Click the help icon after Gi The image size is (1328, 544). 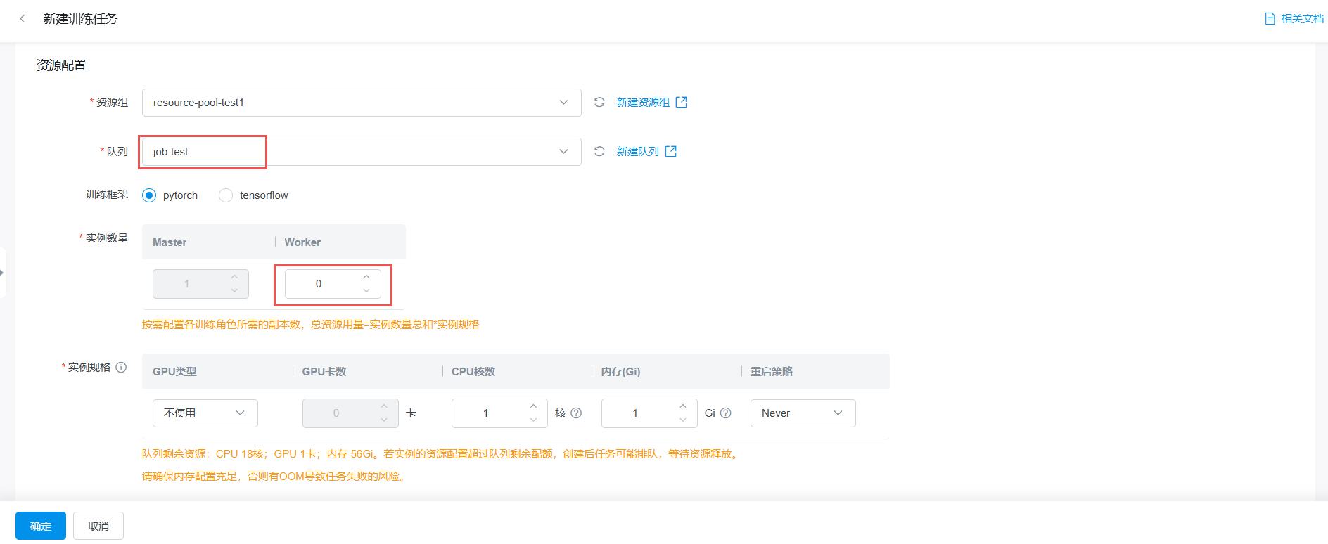pyautogui.click(x=726, y=413)
